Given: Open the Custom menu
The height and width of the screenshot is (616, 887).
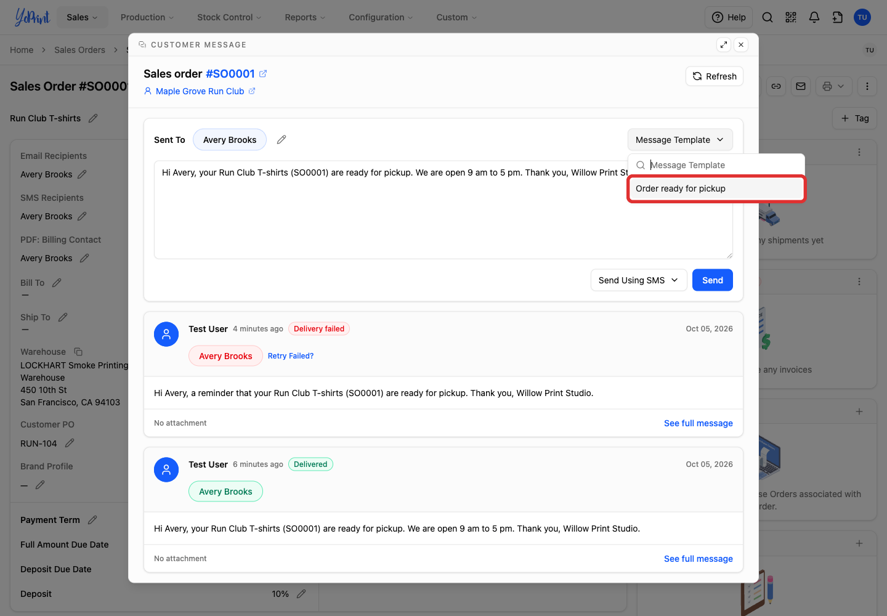Looking at the screenshot, I should coord(456,17).
